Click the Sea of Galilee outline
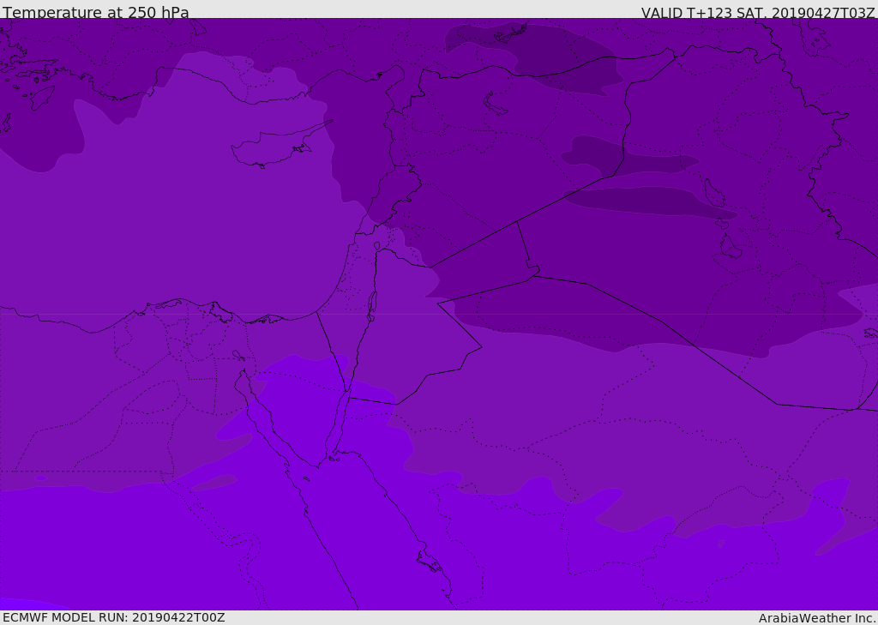This screenshot has width=878, height=625. [x=376, y=246]
